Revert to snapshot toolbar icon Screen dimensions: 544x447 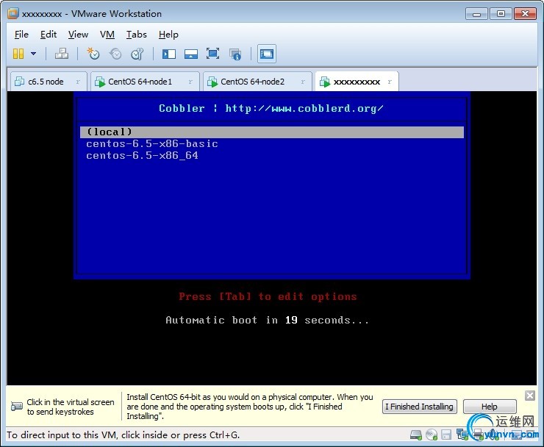[115, 54]
